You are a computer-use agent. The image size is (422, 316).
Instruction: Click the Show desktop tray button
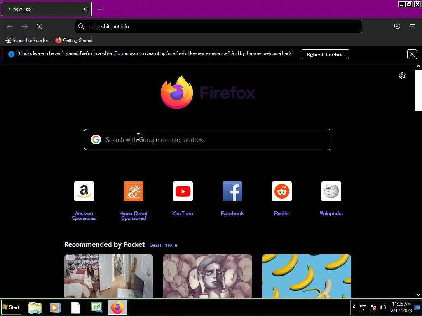[417, 307]
